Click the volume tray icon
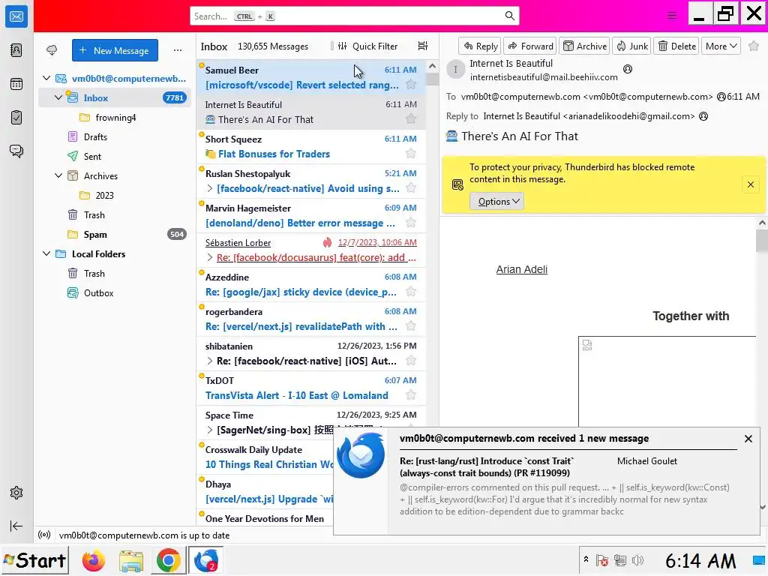Image resolution: width=768 pixels, height=576 pixels. (x=637, y=560)
